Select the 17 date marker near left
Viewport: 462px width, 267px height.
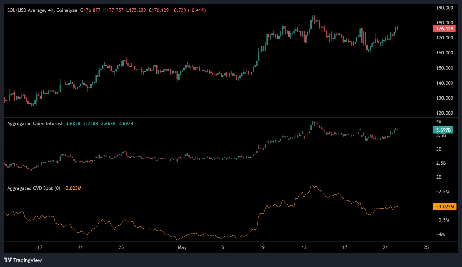tap(40, 247)
